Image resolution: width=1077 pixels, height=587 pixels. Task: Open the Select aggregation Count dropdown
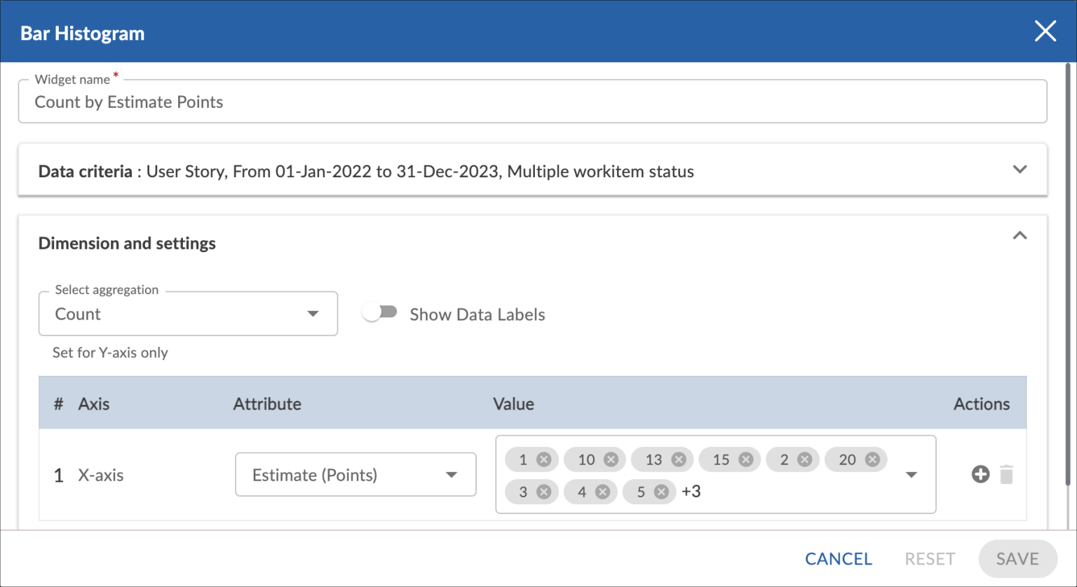188,314
